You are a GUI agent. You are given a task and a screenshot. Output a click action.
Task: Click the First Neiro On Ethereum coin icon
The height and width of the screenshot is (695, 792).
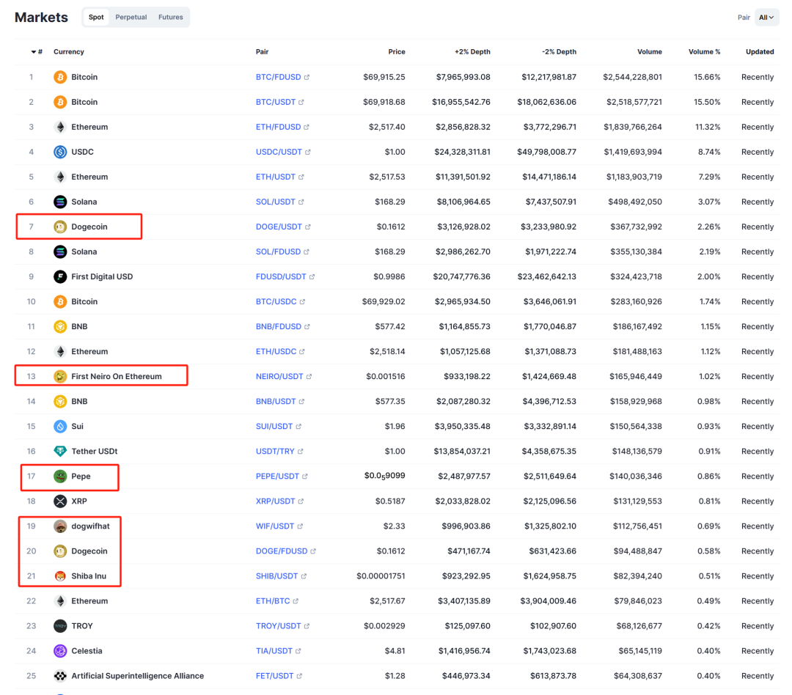tap(59, 376)
